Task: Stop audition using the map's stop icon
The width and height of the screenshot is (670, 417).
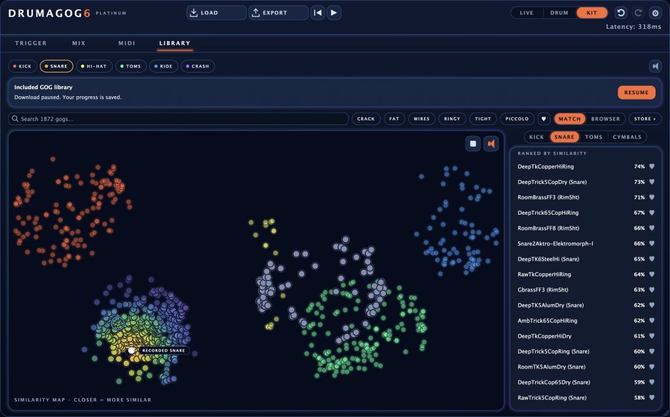Action: (x=473, y=144)
